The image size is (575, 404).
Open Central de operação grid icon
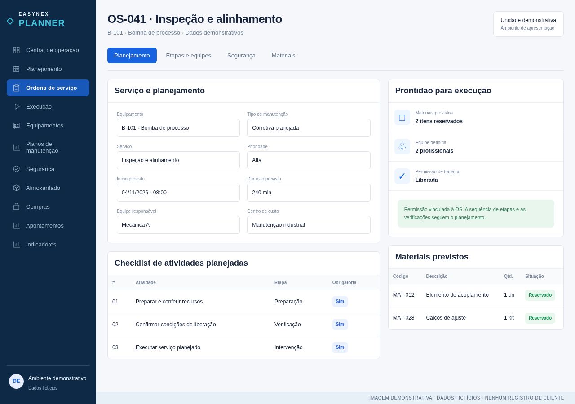tap(16, 50)
